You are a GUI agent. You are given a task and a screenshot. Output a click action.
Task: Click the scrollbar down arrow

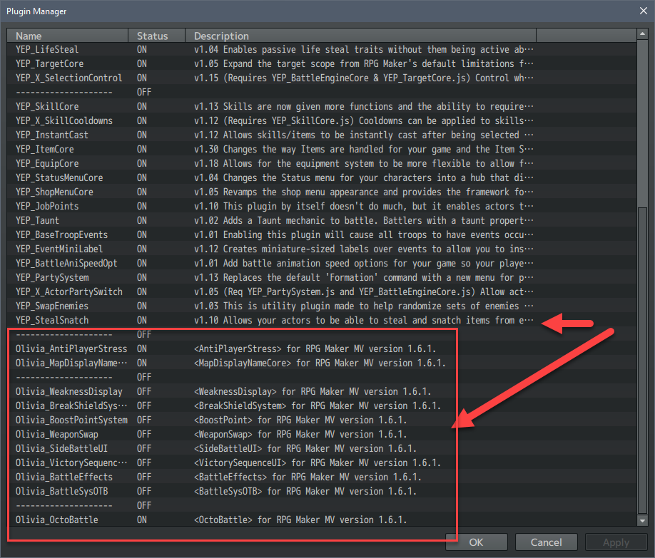642,520
